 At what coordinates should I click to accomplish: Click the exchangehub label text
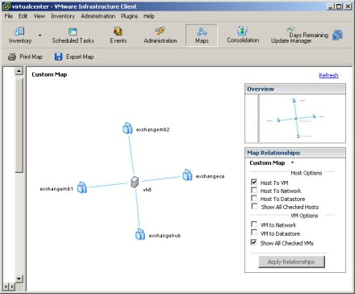(x=165, y=236)
